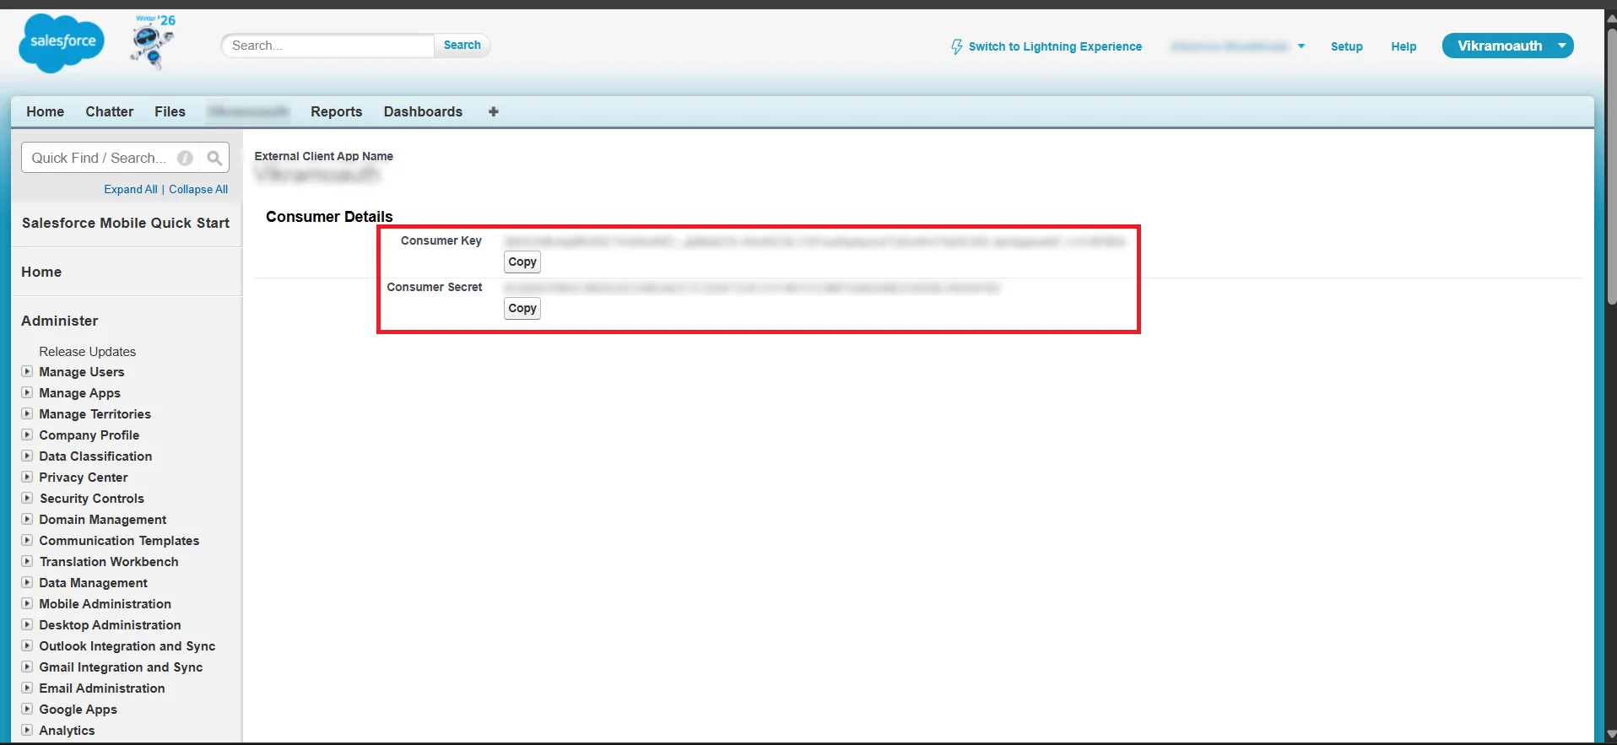Expand the Manage Territories node
1617x745 pixels.
coord(27,413)
